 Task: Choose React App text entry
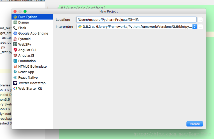[x=26, y=72]
